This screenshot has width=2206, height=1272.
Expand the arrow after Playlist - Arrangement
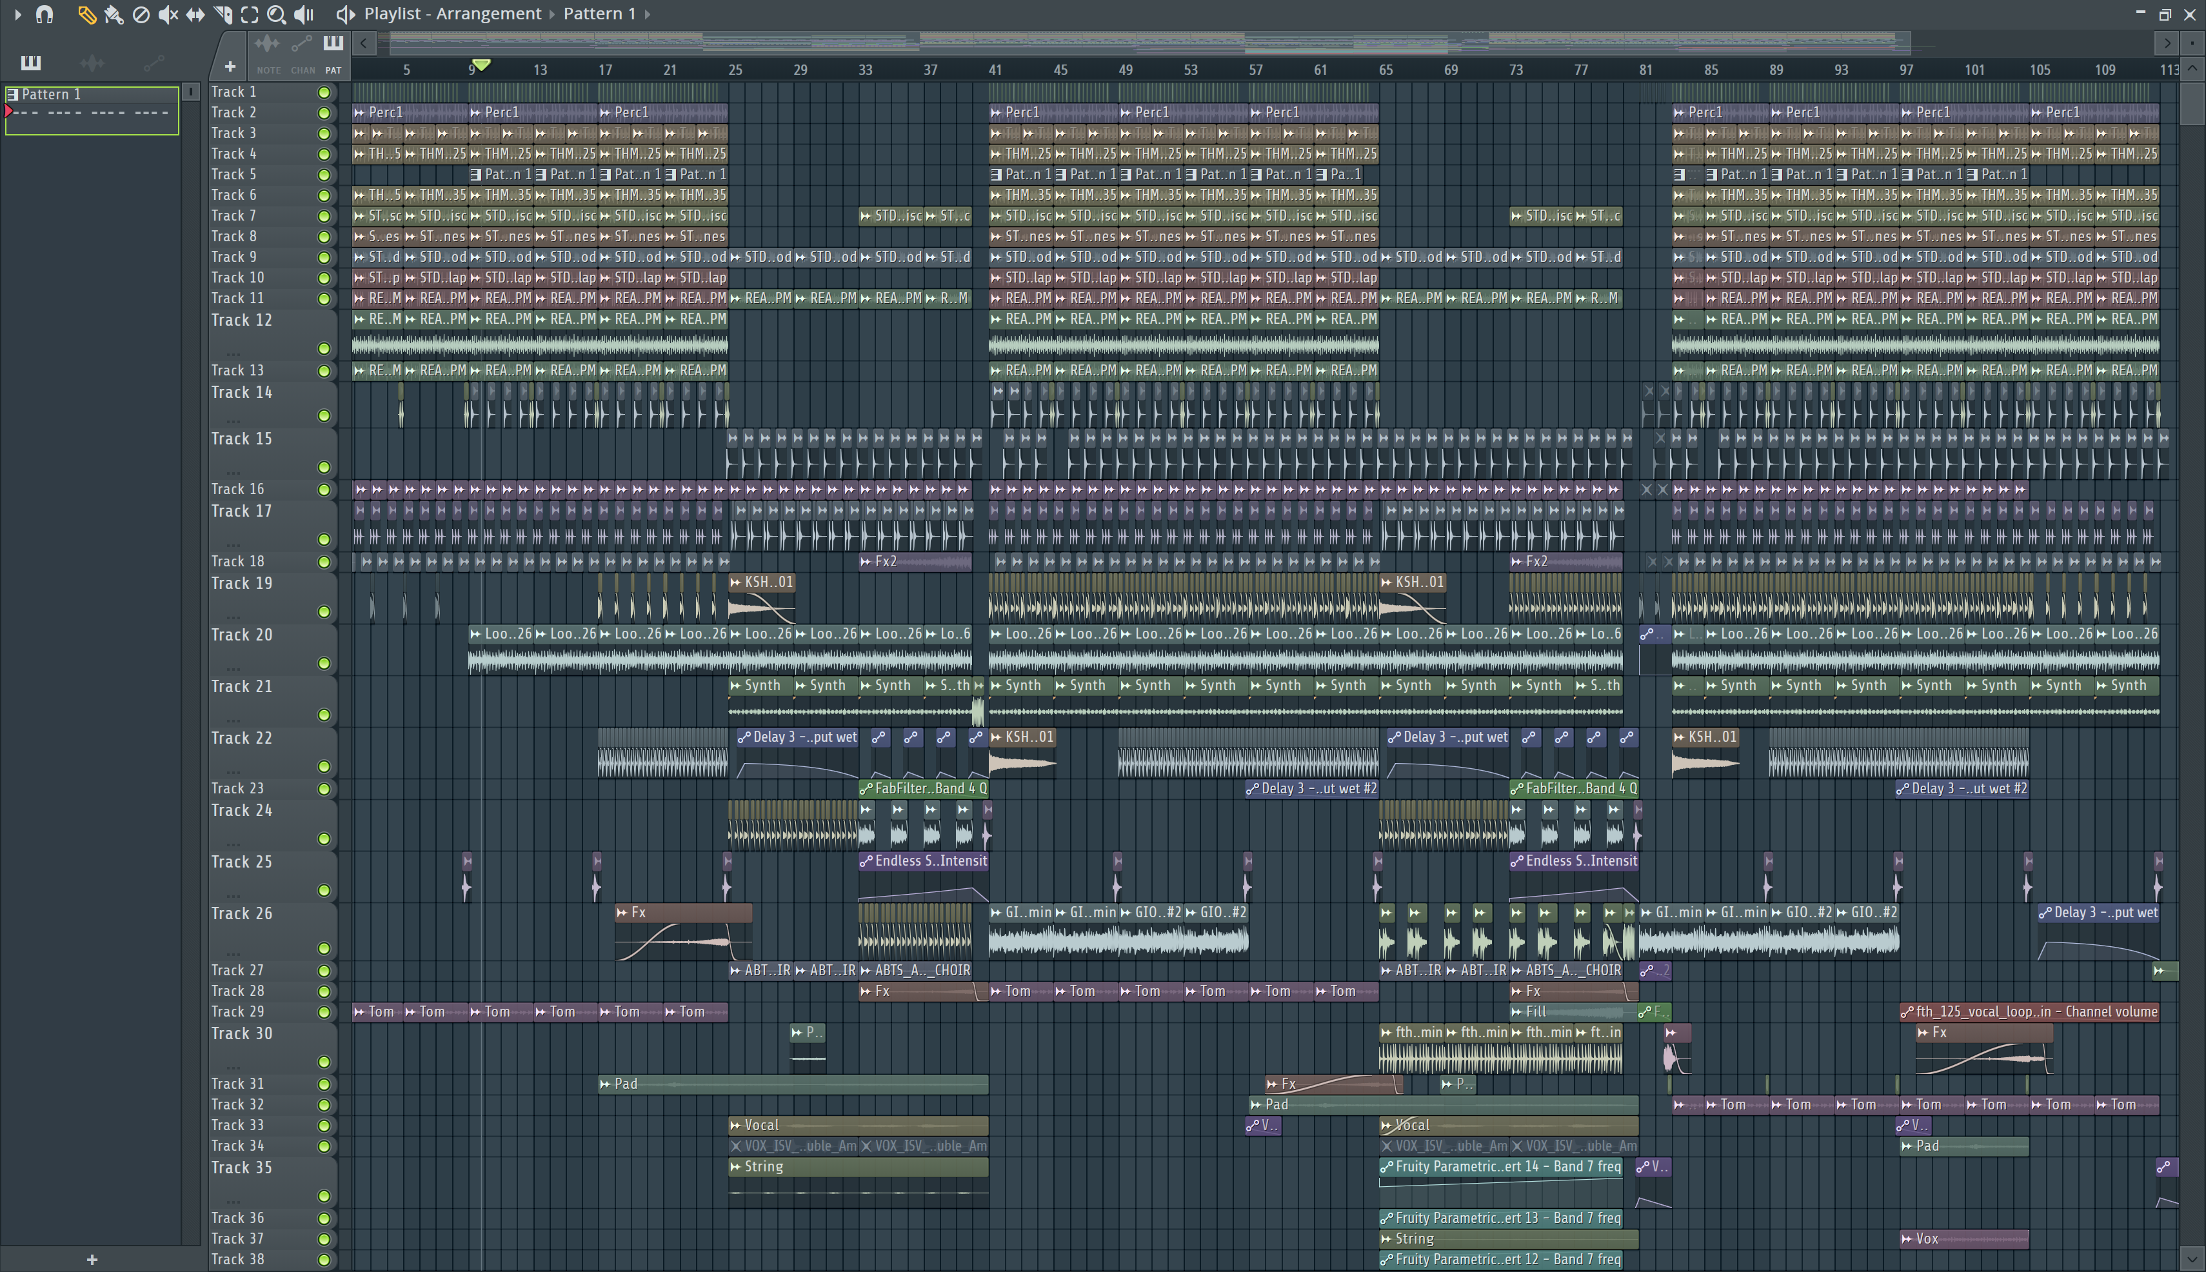[x=552, y=14]
